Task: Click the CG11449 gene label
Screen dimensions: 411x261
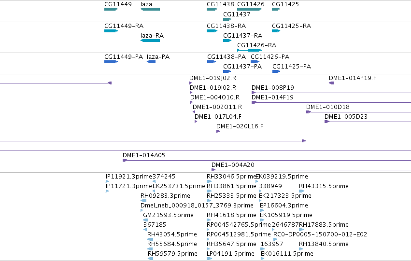Action: point(118,4)
